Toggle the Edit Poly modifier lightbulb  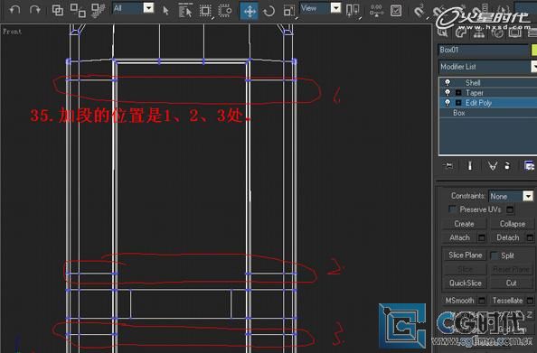tap(447, 103)
